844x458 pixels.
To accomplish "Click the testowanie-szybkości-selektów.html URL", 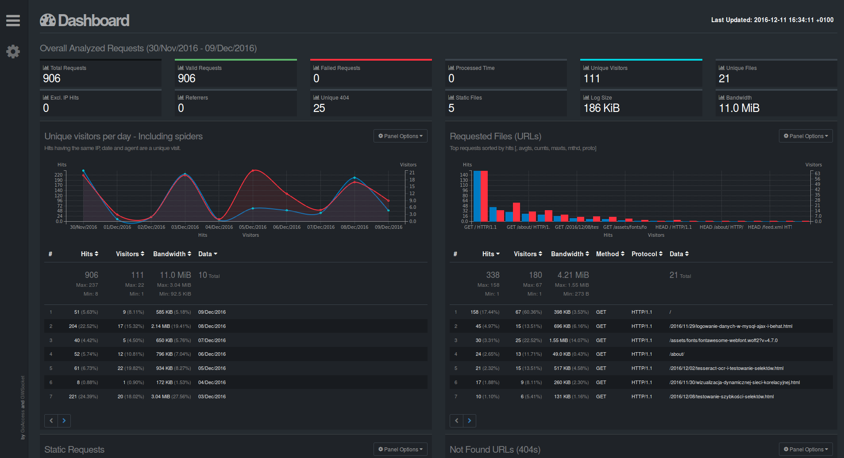I will pos(721,396).
